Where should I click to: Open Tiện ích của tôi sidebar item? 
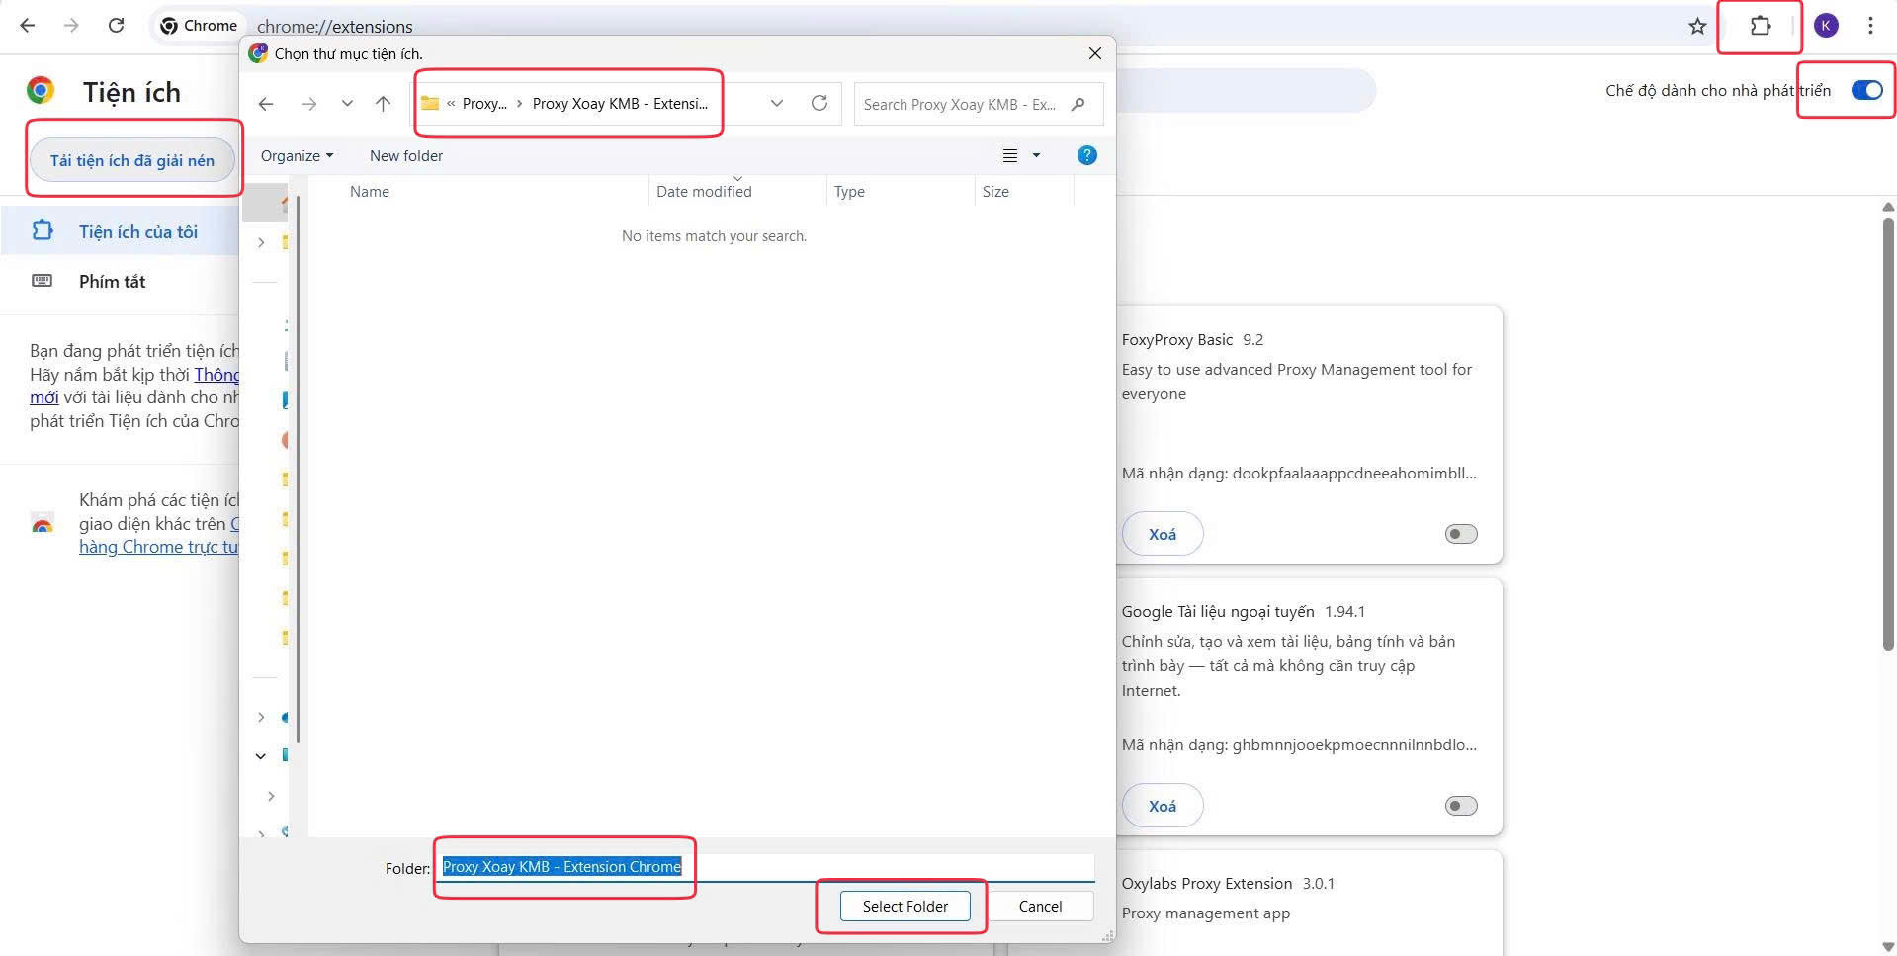tap(137, 232)
